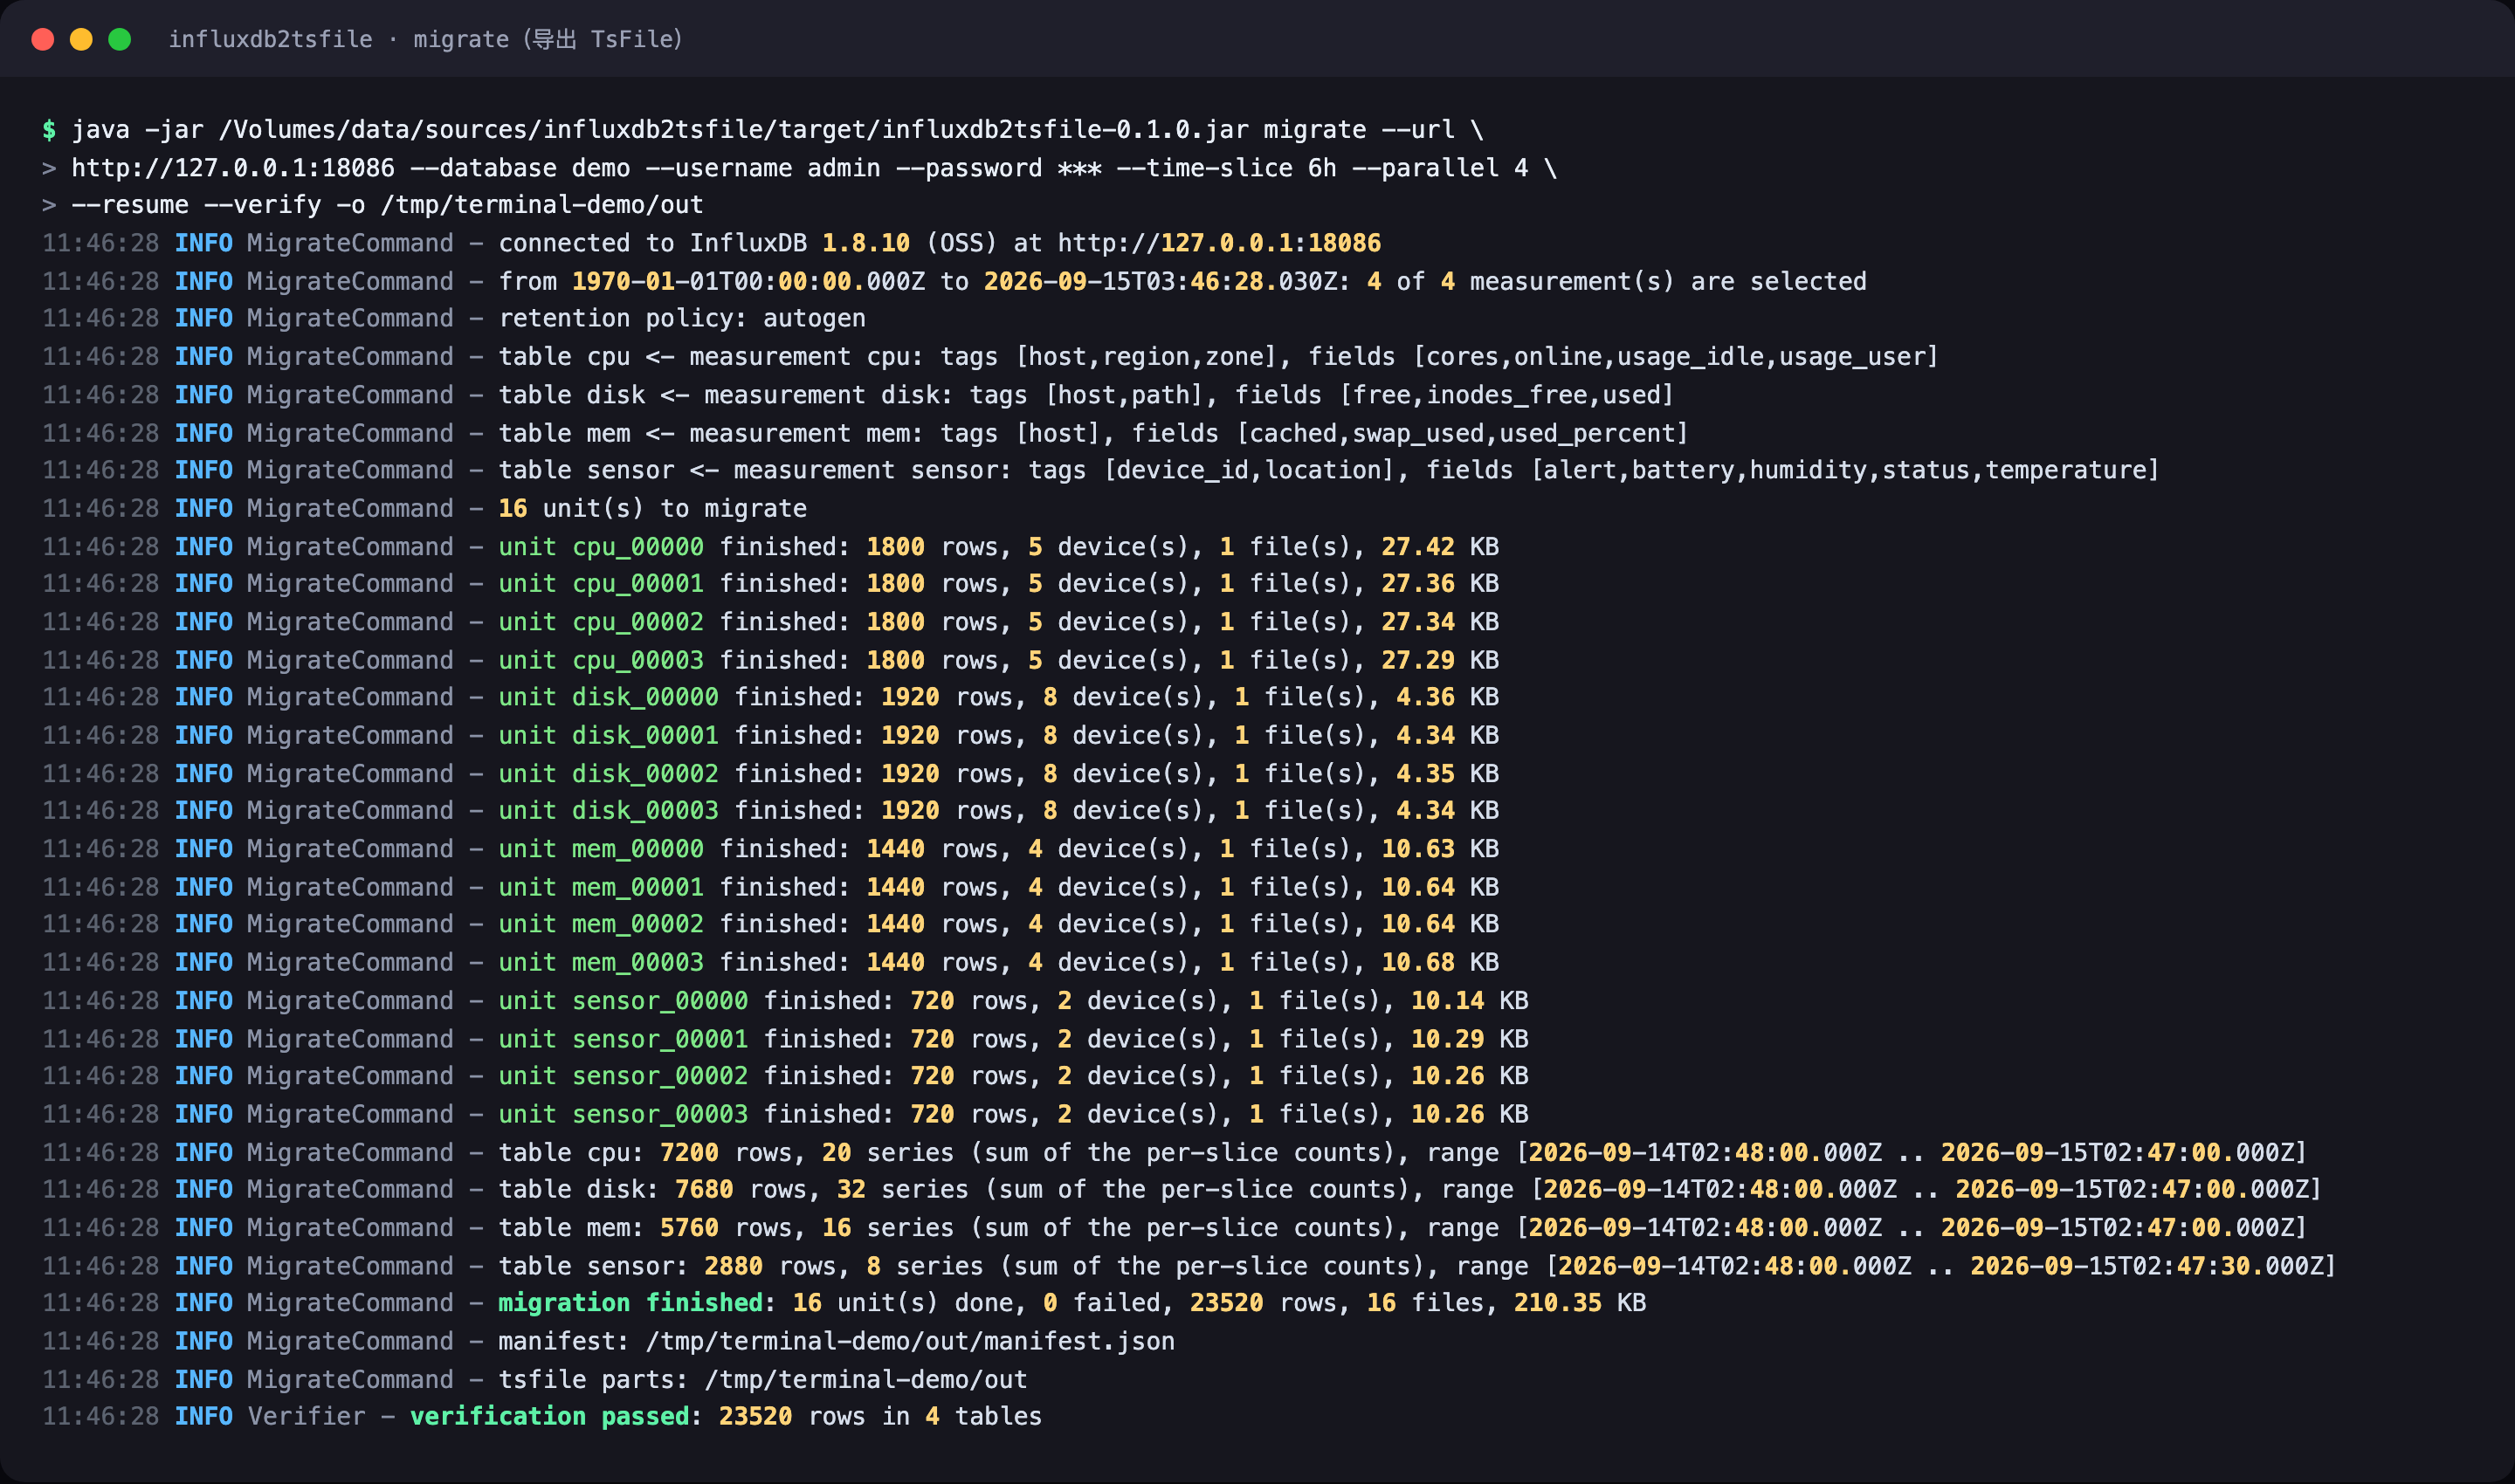Click the URL 'http://127.0.0.1:18086' in the connected line
This screenshot has width=2515, height=1484.
click(x=1219, y=243)
